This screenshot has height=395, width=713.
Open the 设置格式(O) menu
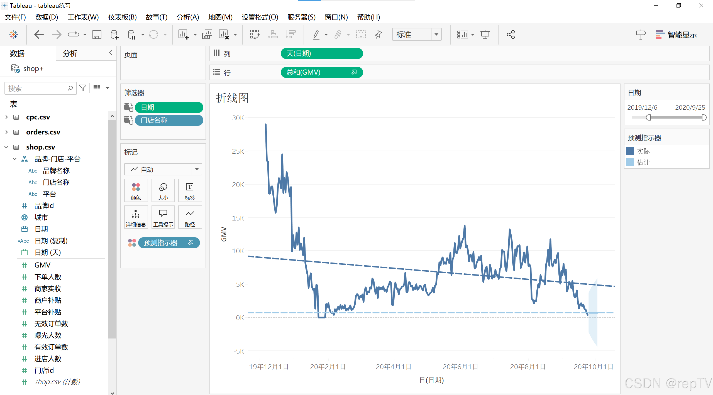(260, 17)
